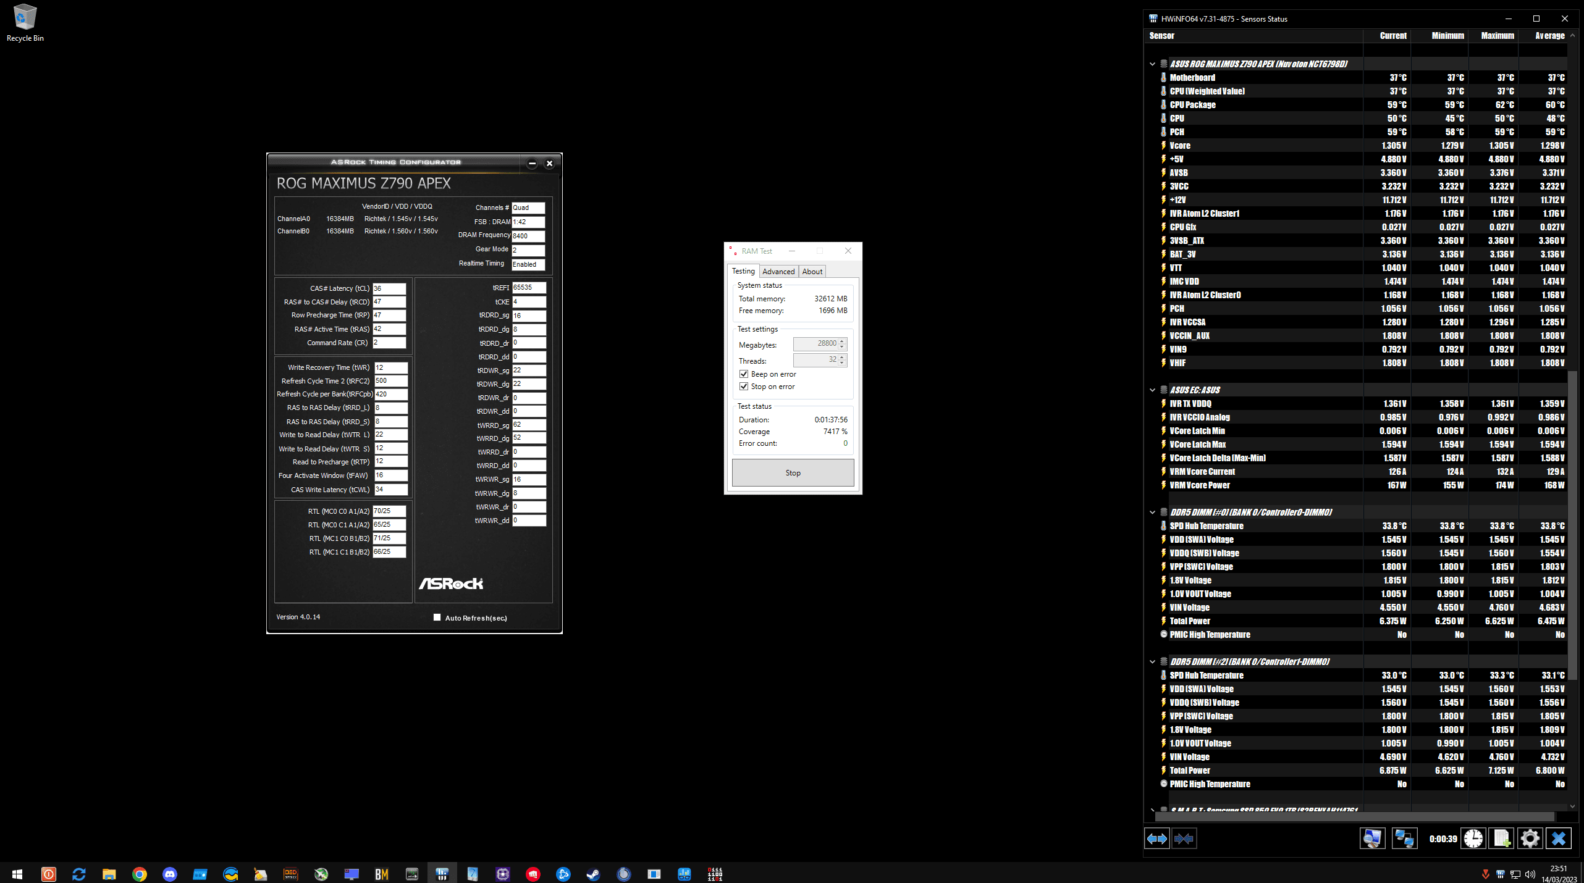This screenshot has width=1584, height=883.
Task: Switch to the About tab in RAM Test
Action: pyautogui.click(x=812, y=272)
